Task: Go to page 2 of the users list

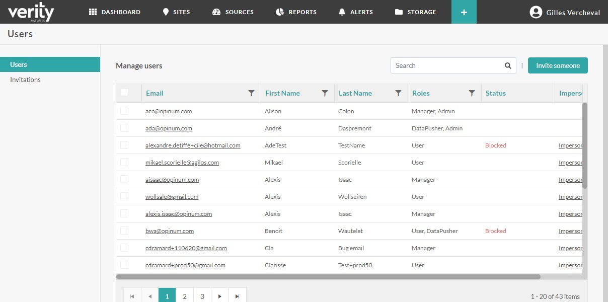Action: 185,295
